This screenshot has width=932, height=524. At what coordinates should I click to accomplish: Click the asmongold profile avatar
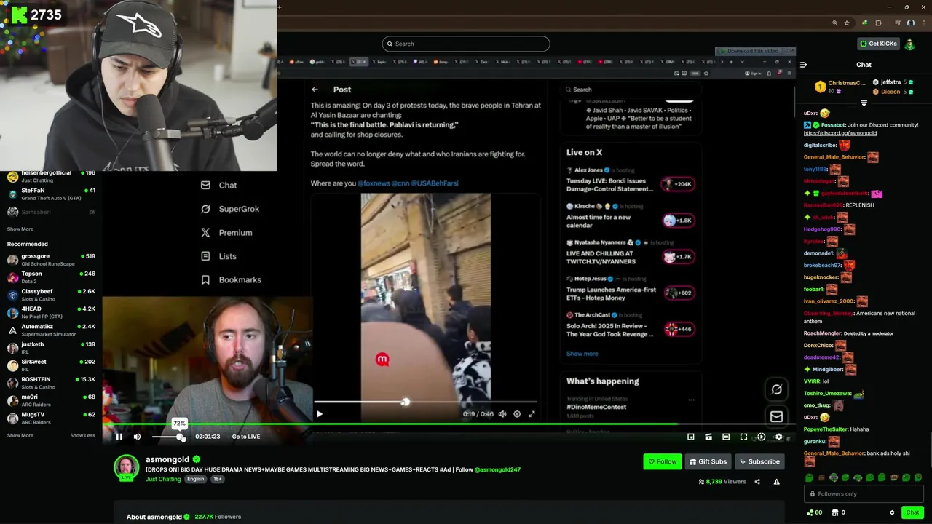click(x=126, y=467)
